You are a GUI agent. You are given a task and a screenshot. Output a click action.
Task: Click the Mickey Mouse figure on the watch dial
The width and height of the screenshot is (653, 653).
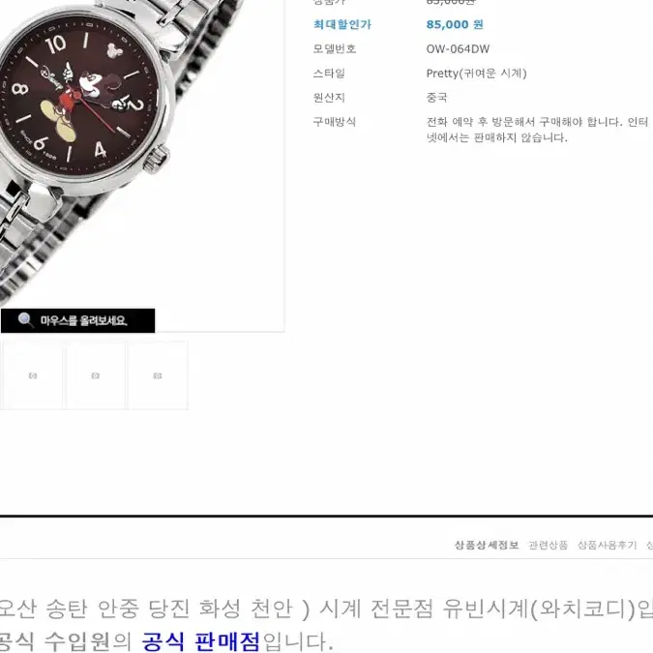point(81,101)
